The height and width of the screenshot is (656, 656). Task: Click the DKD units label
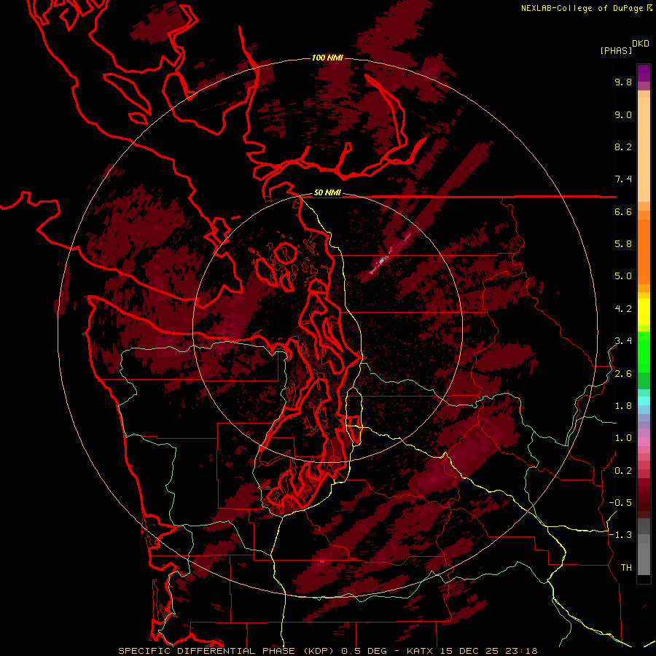(641, 44)
